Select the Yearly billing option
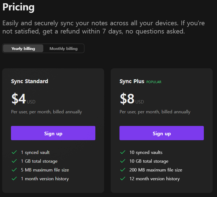This screenshot has width=217, height=197. (x=23, y=49)
